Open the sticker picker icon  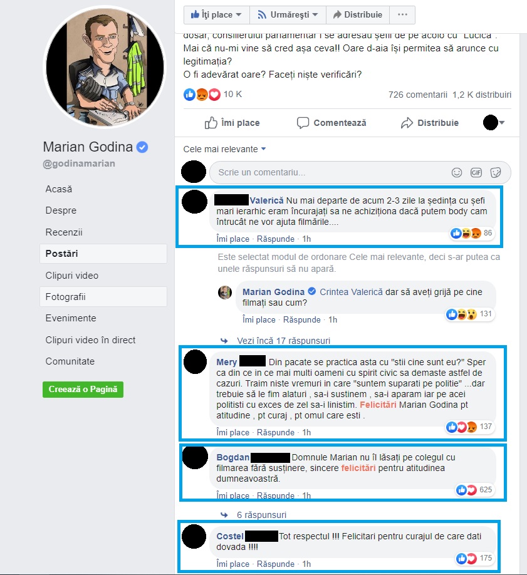pyautogui.click(x=496, y=172)
